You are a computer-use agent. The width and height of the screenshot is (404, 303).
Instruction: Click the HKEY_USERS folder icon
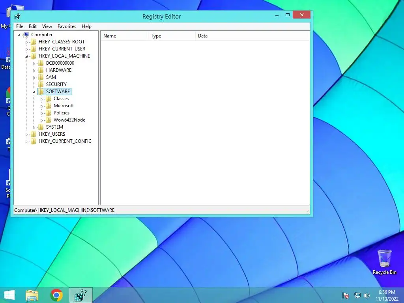tap(33, 134)
